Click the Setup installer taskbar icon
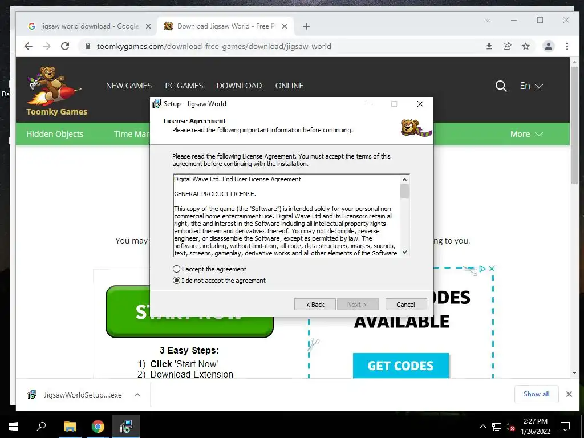This screenshot has width=584, height=438. [x=126, y=427]
